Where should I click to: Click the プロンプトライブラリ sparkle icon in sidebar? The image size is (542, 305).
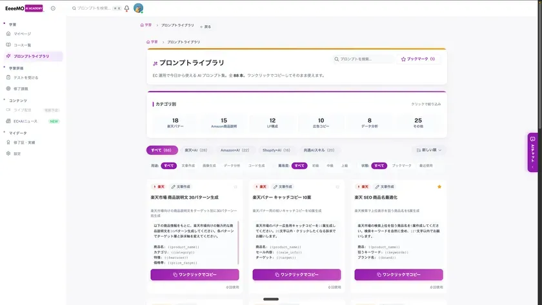click(8, 56)
